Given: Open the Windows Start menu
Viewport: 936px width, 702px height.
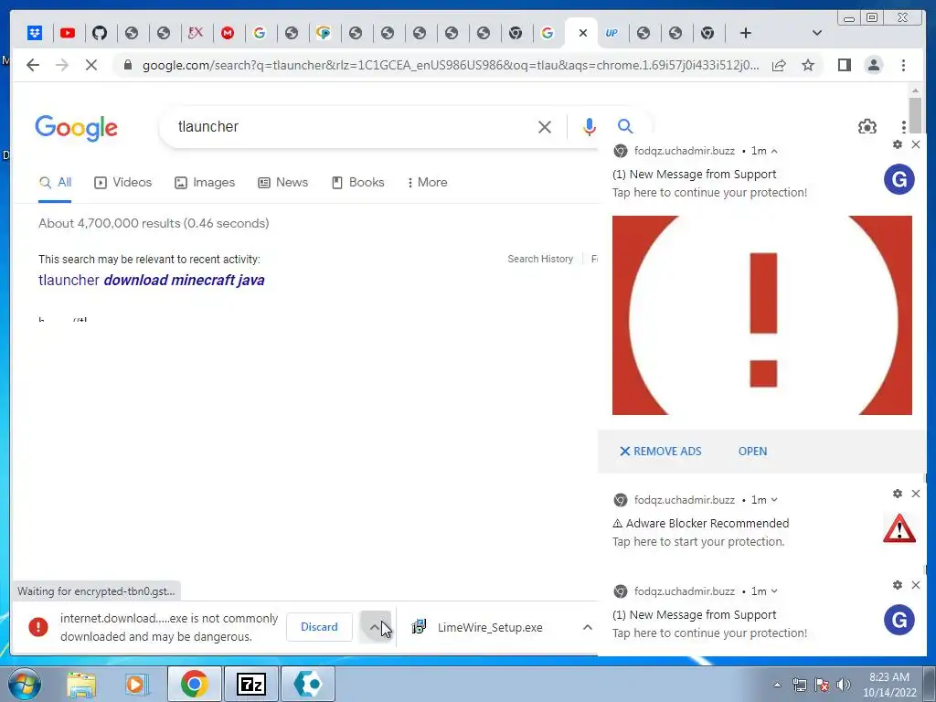Looking at the screenshot, I should pos(25,684).
